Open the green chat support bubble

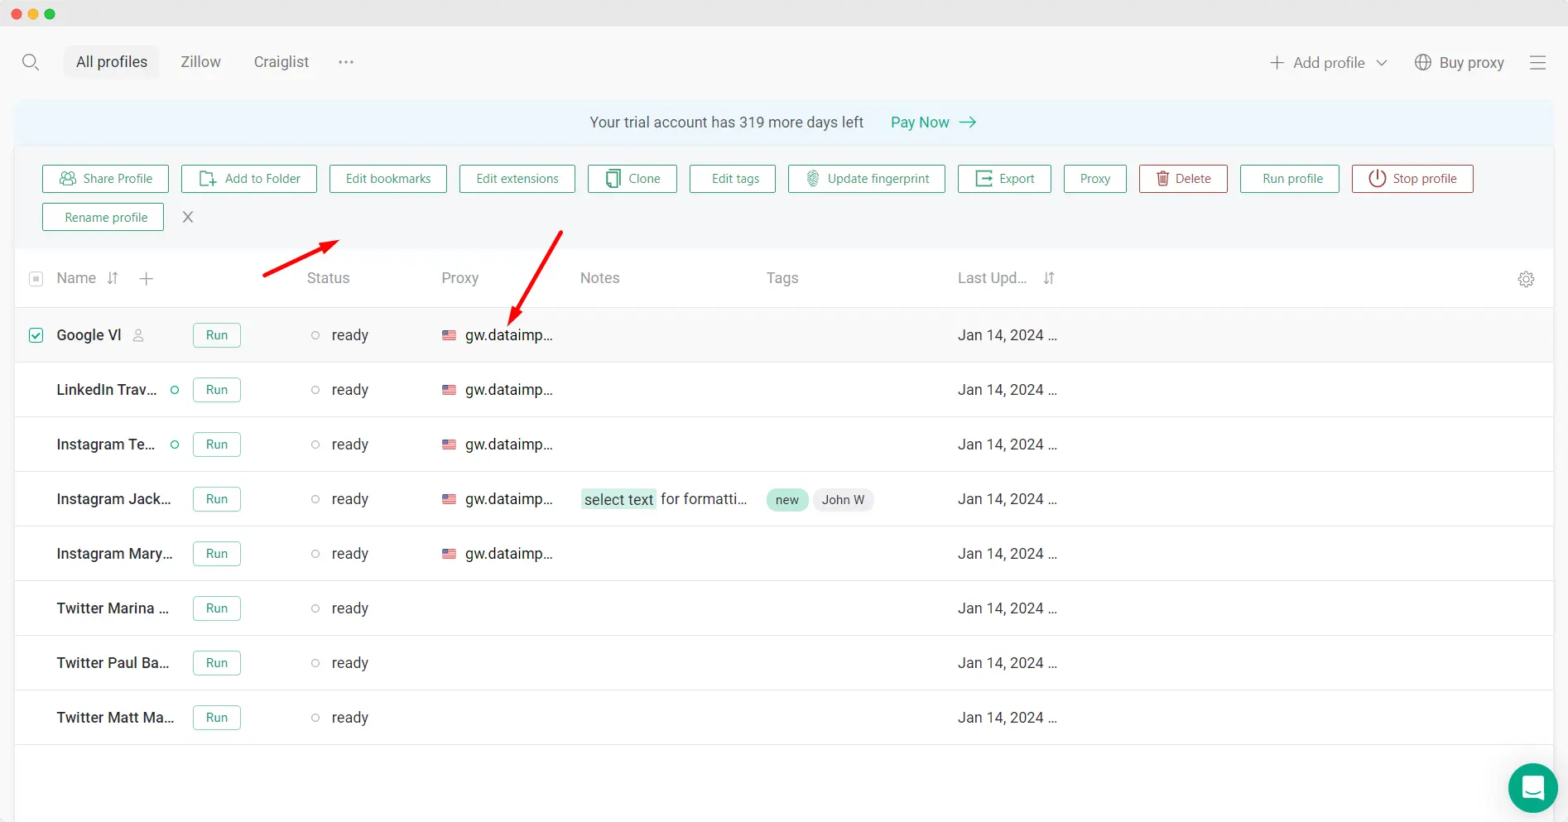tap(1532, 787)
